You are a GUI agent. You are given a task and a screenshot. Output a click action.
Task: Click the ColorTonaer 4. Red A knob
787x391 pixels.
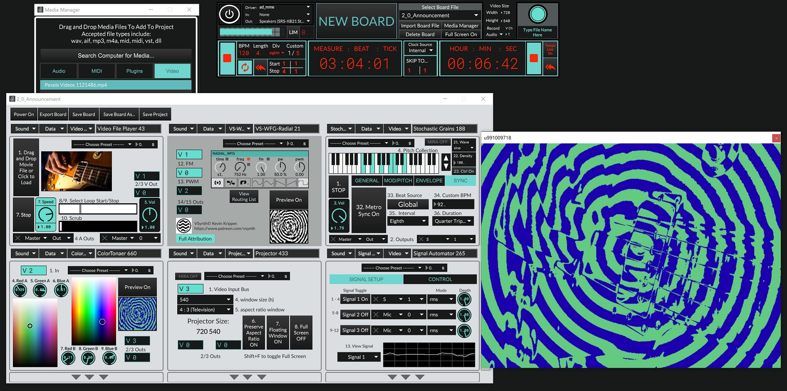point(20,290)
